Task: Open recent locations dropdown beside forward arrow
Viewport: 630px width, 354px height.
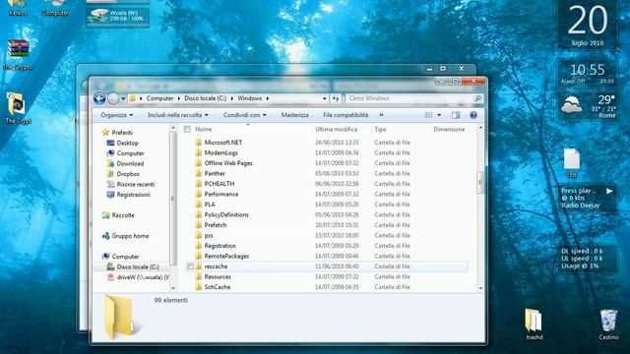Action: click(x=123, y=98)
